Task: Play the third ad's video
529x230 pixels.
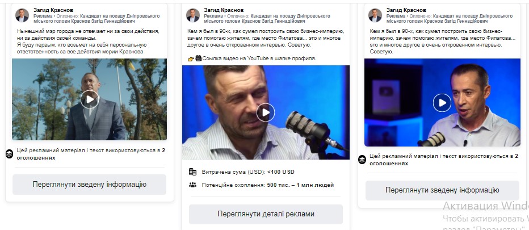Action: (x=442, y=103)
